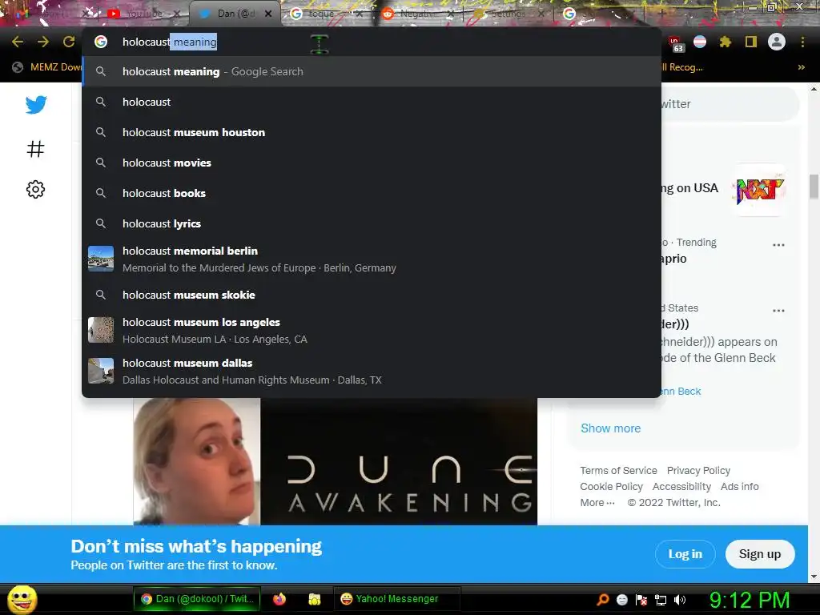The width and height of the screenshot is (820, 615).
Task: Open Ads info footer link
Action: click(739, 486)
